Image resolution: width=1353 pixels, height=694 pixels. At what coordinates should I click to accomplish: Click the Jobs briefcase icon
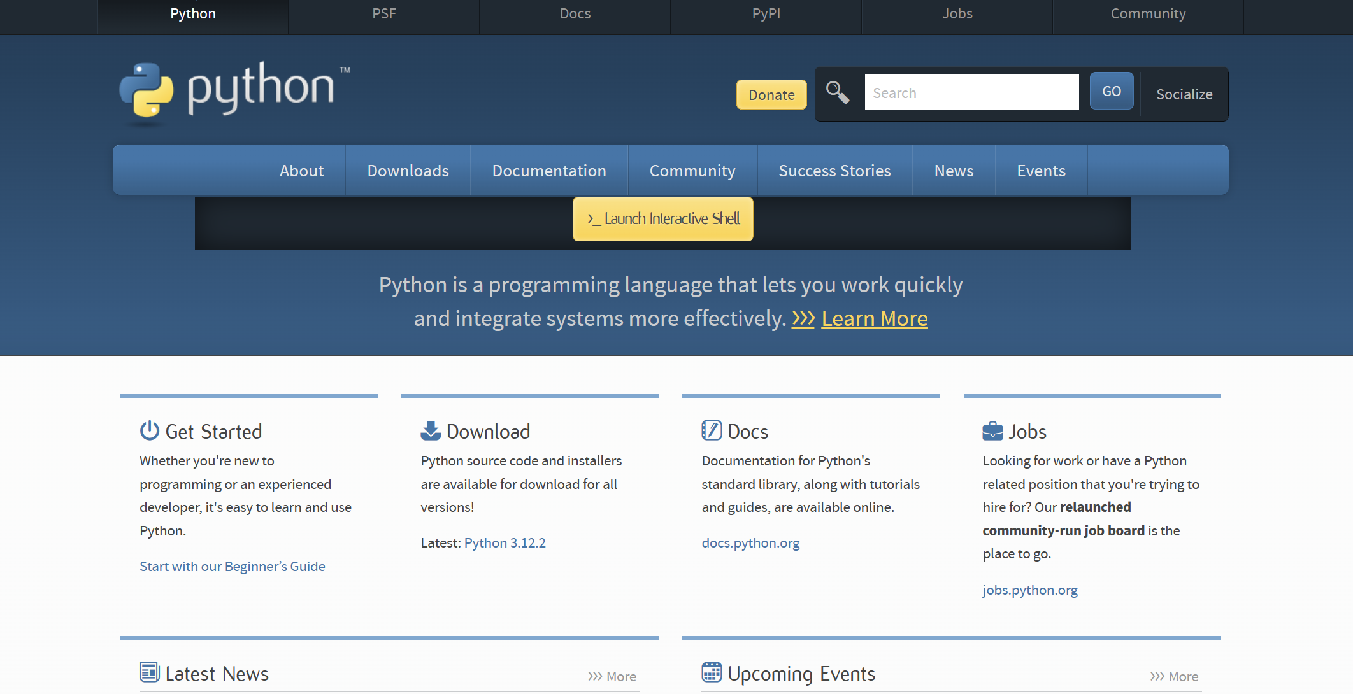(992, 431)
